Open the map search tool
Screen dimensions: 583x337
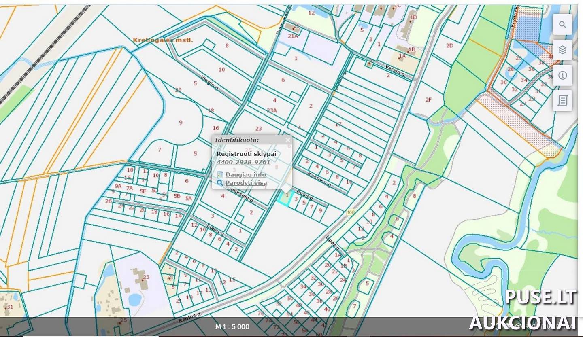(x=562, y=24)
